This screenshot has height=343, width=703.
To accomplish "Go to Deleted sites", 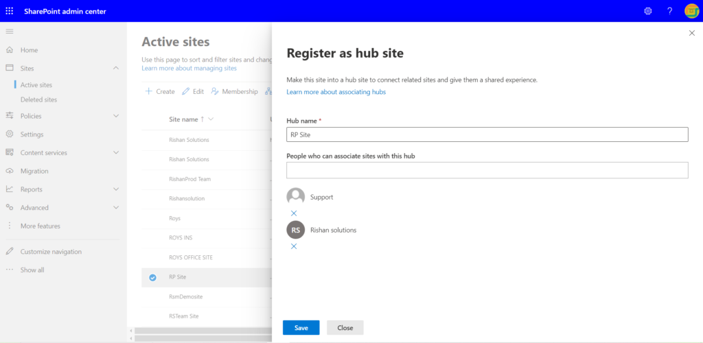I will point(38,99).
